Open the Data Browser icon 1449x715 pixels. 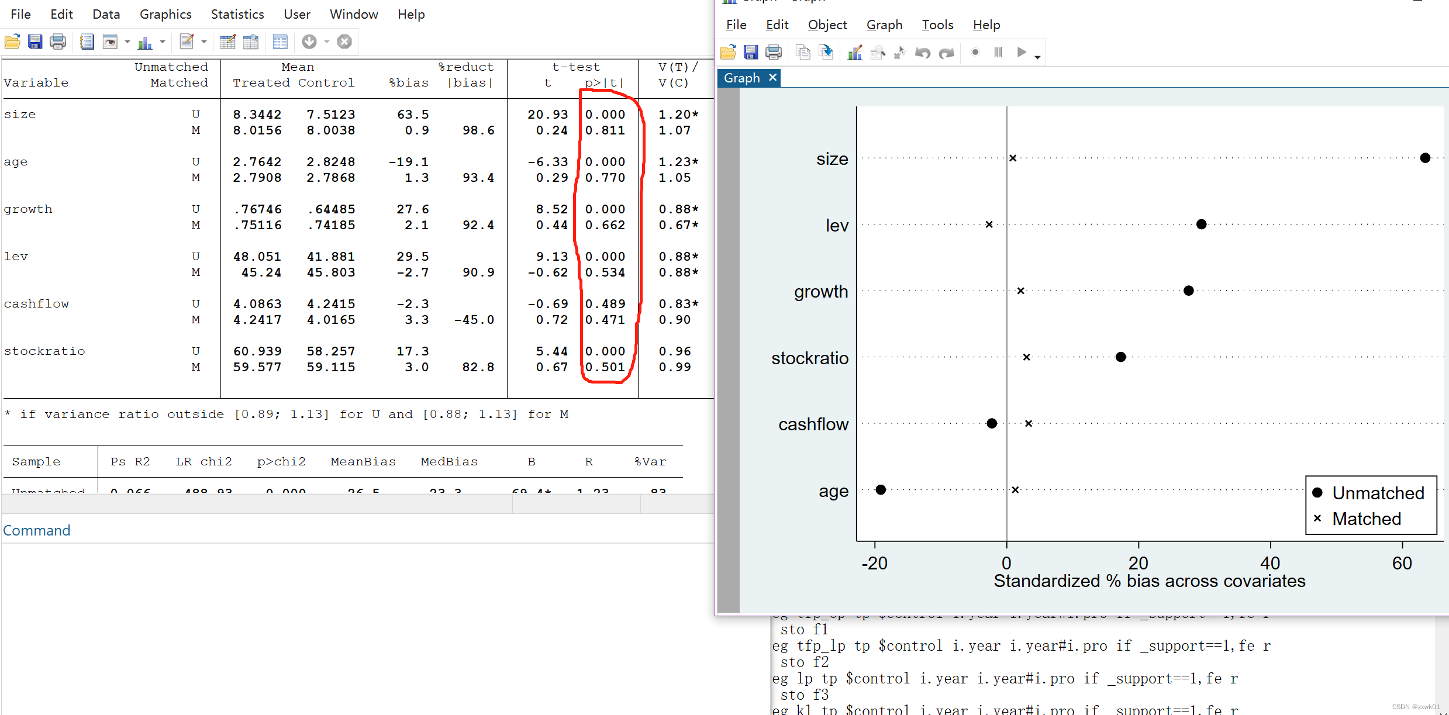[251, 42]
